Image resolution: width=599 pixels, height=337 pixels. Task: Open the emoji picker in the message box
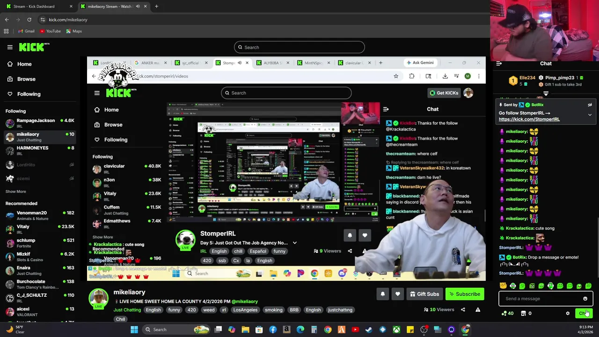(x=585, y=299)
